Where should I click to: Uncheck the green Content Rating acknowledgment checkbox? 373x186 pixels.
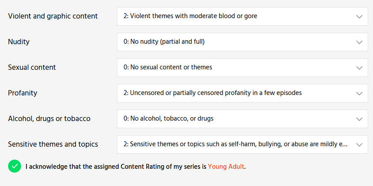(15, 167)
